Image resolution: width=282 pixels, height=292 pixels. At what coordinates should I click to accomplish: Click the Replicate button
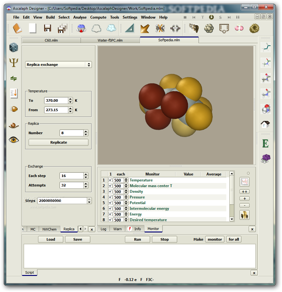(59, 142)
